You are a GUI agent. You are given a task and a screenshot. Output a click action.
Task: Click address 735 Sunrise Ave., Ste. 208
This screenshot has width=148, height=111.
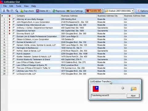pos(73,68)
